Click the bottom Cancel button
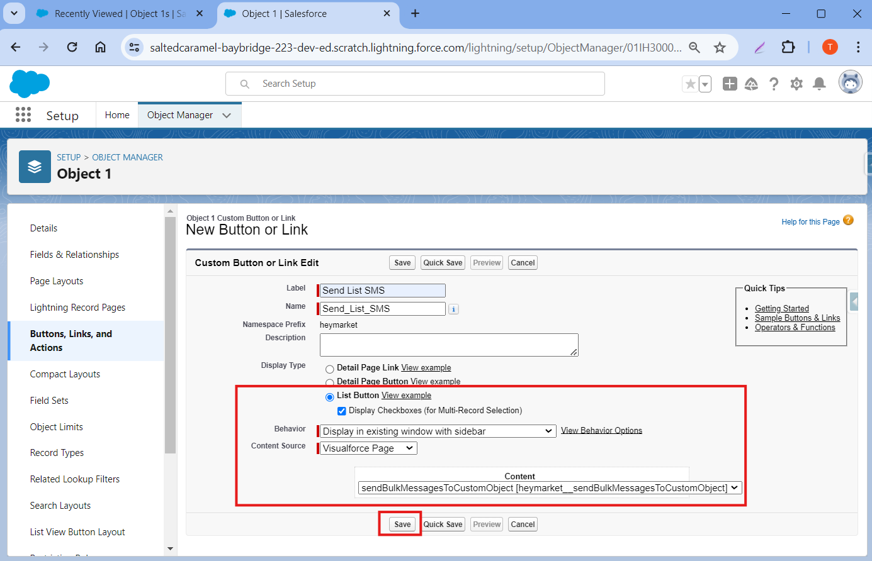The image size is (872, 561). tap(523, 524)
